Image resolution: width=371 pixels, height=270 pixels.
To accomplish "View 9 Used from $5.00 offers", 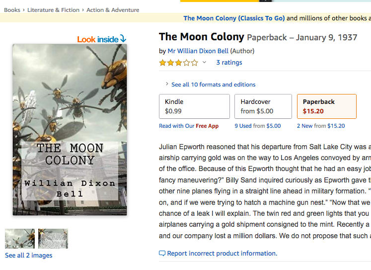I will pyautogui.click(x=257, y=126).
